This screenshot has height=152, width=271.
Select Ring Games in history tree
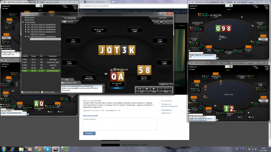tap(29, 18)
